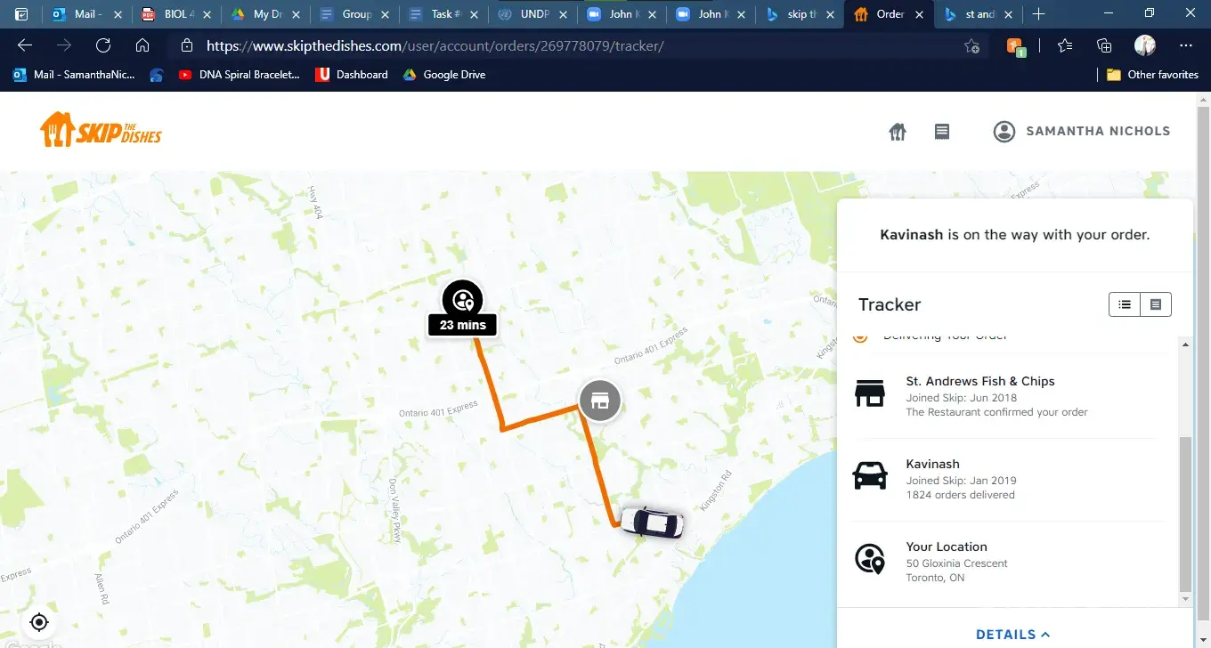
Task: Switch to the 'st and' Bing search tab
Action: click(x=978, y=14)
